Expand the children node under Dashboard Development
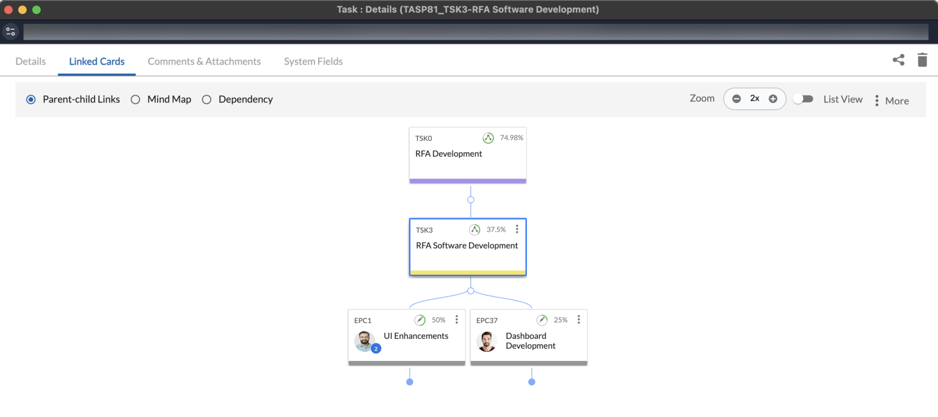Viewport: 938px width, 417px height. (532, 382)
